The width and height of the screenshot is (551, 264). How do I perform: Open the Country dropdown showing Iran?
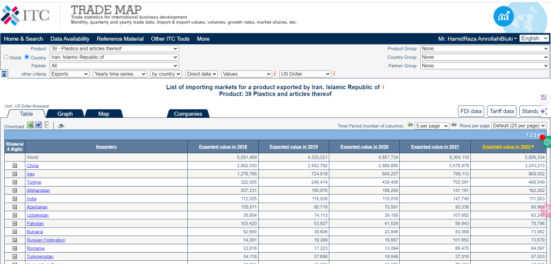coord(114,57)
